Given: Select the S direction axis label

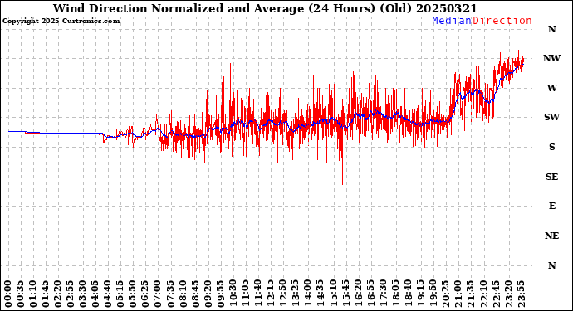Looking at the screenshot, I should coord(551,147).
